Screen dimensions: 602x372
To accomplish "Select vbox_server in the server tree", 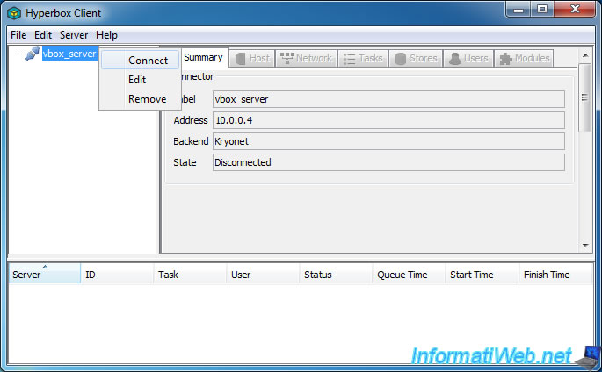I will [x=69, y=54].
